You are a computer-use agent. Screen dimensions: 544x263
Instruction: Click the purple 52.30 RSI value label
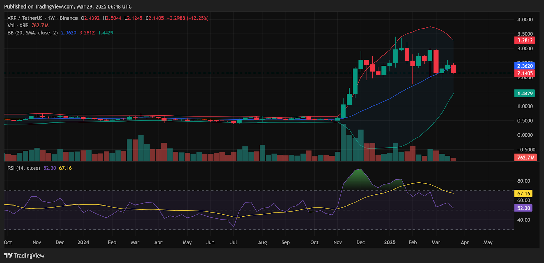pyautogui.click(x=523, y=208)
